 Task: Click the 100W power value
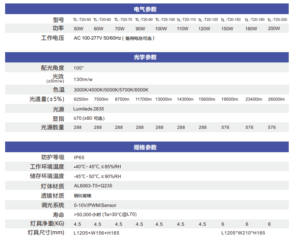tap(161, 29)
